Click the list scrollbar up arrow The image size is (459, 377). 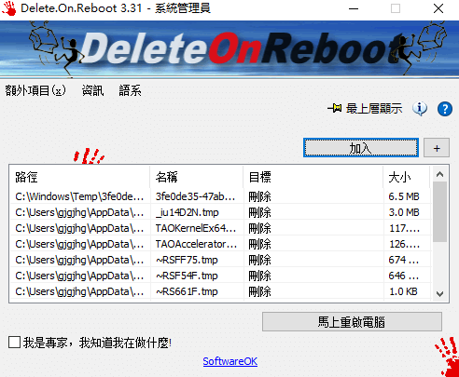(439, 174)
